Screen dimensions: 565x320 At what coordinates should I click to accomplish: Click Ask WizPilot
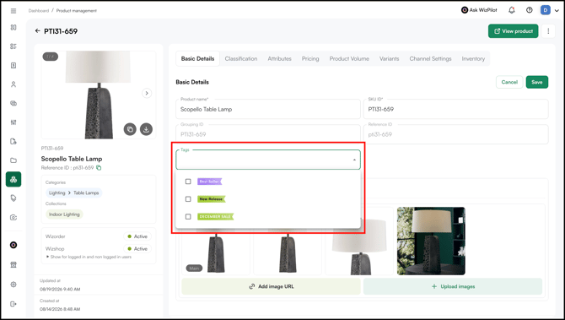tap(479, 10)
